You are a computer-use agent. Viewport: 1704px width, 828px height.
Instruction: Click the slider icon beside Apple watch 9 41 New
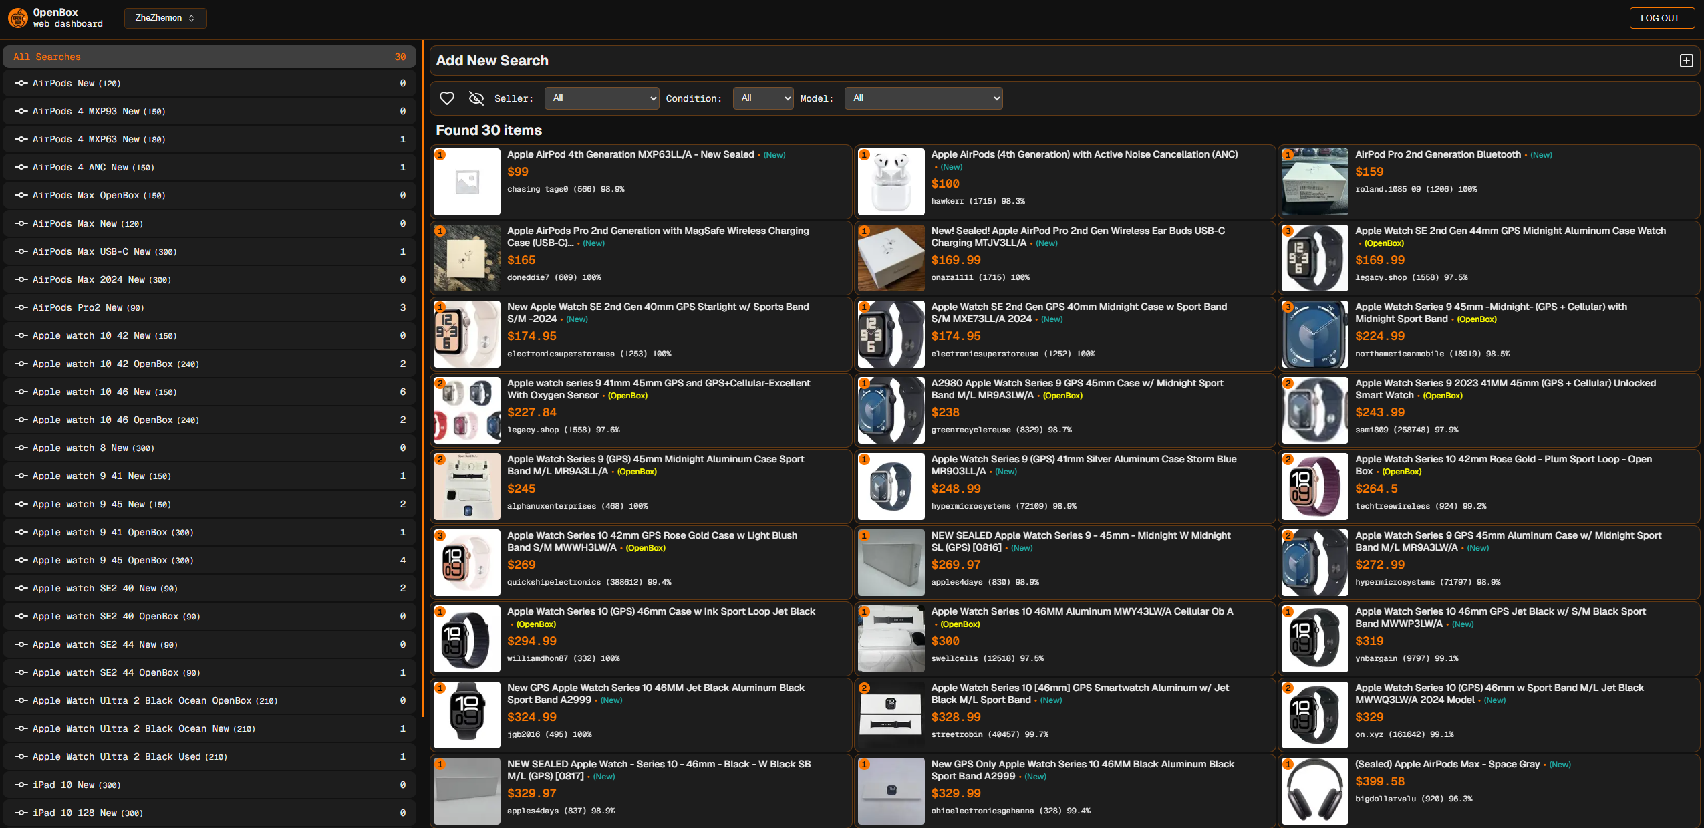click(x=21, y=476)
